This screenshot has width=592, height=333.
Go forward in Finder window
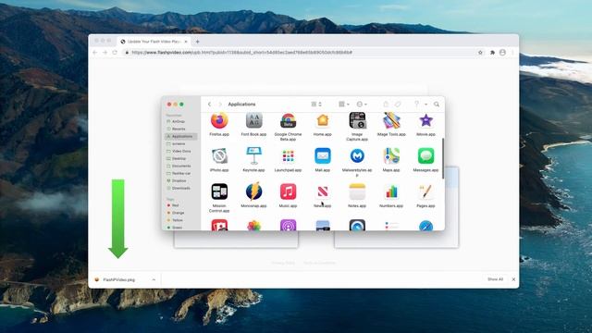(x=220, y=105)
